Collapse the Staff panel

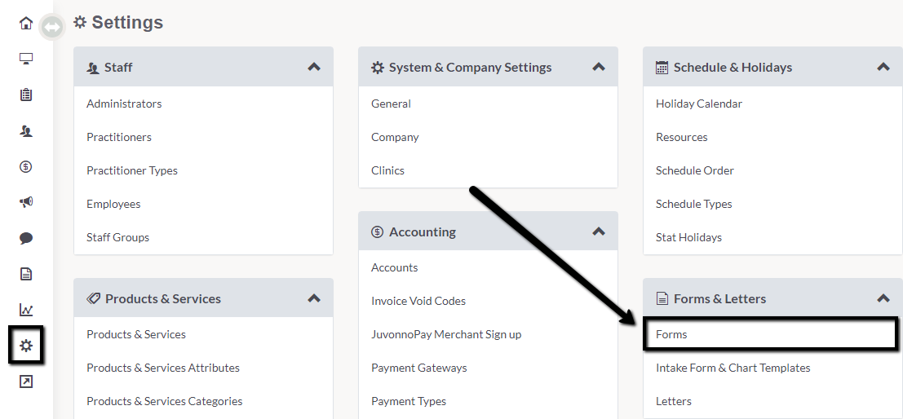[x=314, y=67]
